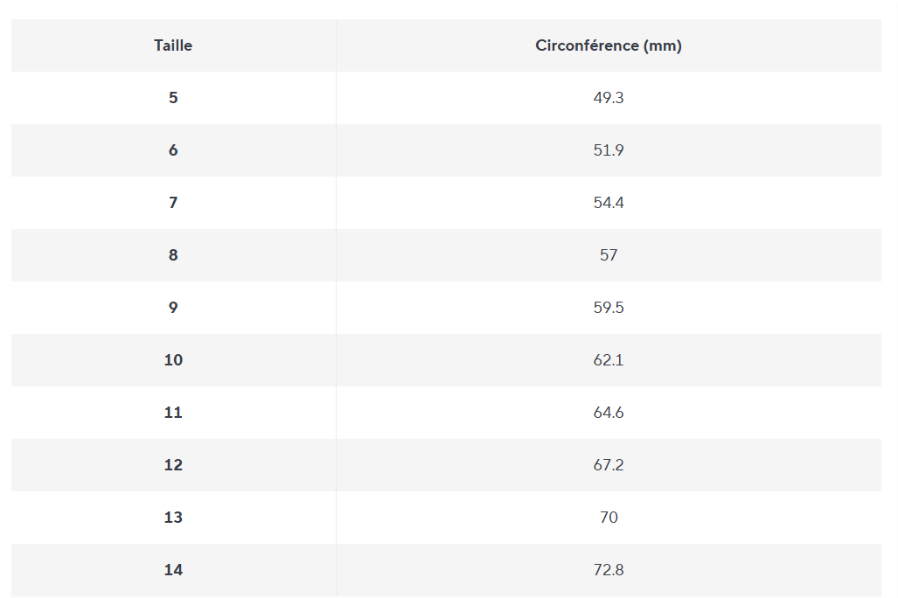898x598 pixels.
Task: Click the 72.8 circumference value
Action: click(x=609, y=570)
